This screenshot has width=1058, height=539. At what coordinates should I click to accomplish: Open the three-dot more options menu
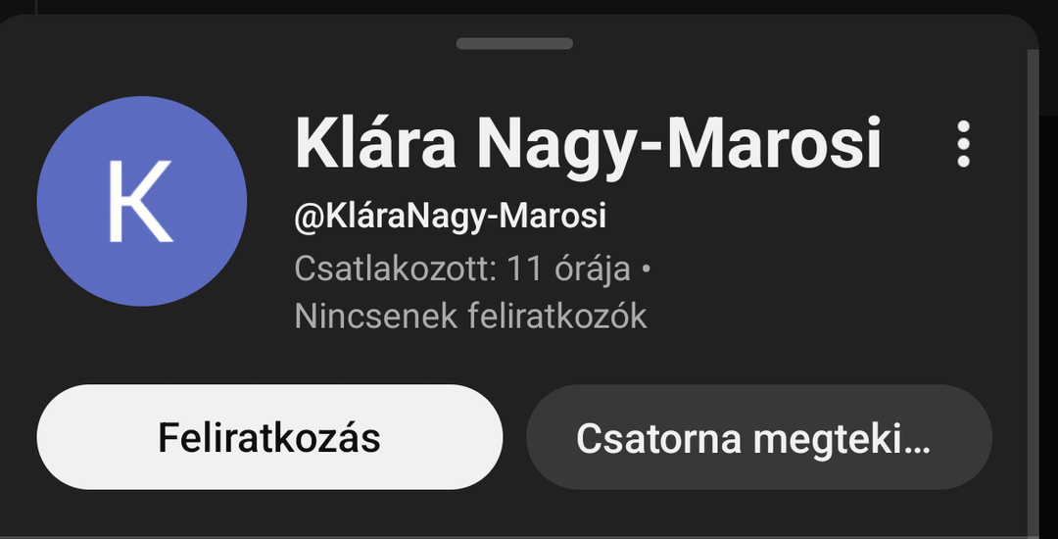click(x=964, y=144)
